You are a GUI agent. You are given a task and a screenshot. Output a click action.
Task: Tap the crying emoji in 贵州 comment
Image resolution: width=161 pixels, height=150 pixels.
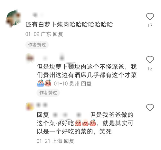(x=41, y=83)
